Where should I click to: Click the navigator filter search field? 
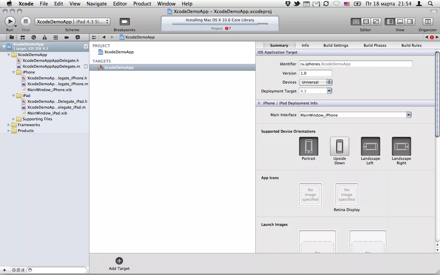point(57,270)
